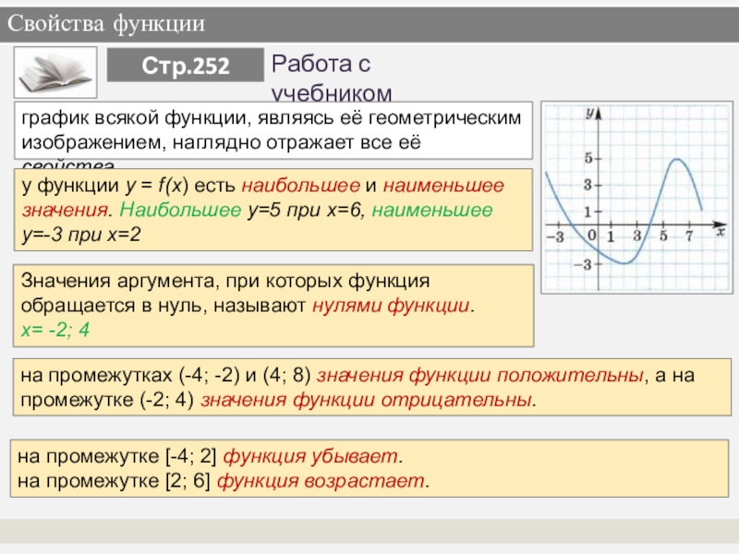Click the green text y=-3 при x=2
The image size is (739, 554).
pos(82,235)
